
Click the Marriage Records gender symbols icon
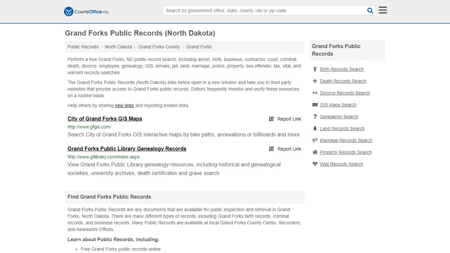[x=315, y=140]
